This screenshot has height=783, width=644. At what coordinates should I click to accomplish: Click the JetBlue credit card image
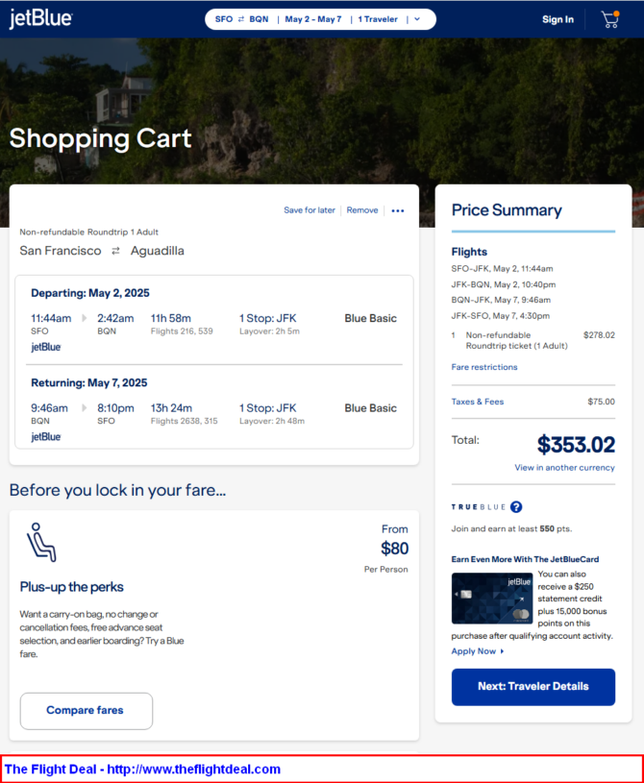[492, 598]
